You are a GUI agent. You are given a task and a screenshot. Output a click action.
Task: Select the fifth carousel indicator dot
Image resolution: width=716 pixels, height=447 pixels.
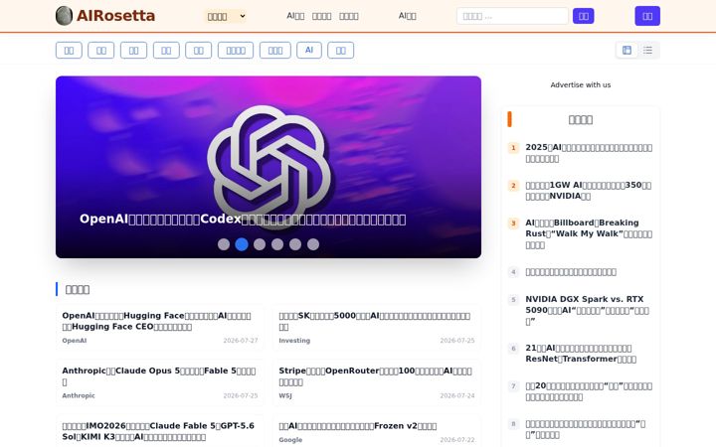(x=295, y=244)
